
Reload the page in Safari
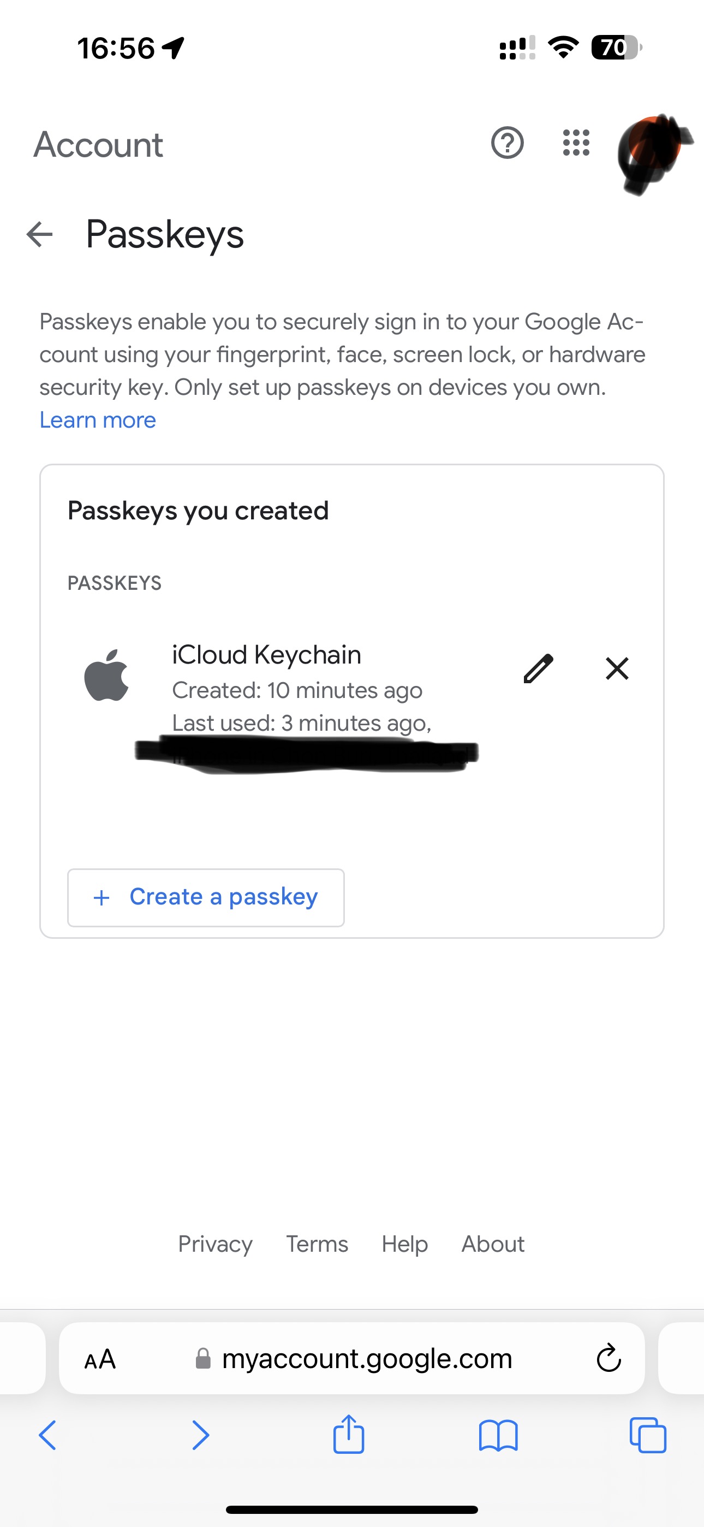[608, 1358]
